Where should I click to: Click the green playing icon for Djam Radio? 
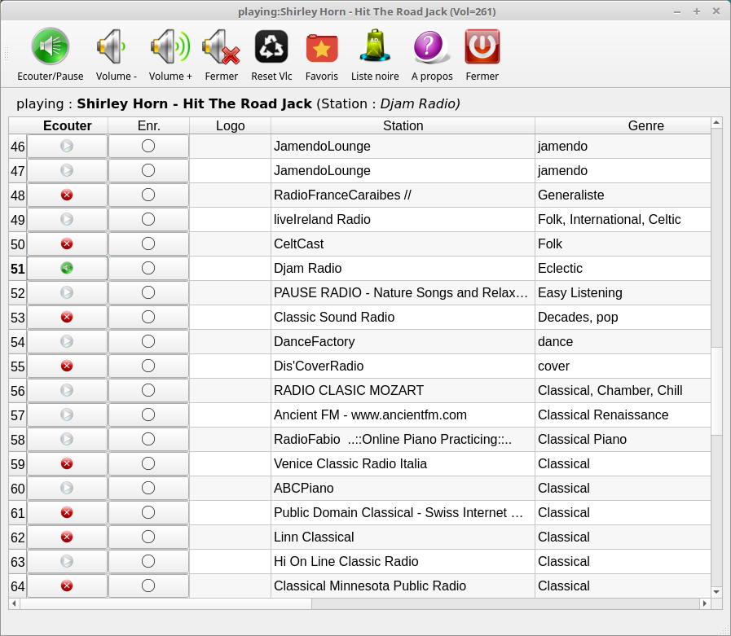(x=67, y=268)
